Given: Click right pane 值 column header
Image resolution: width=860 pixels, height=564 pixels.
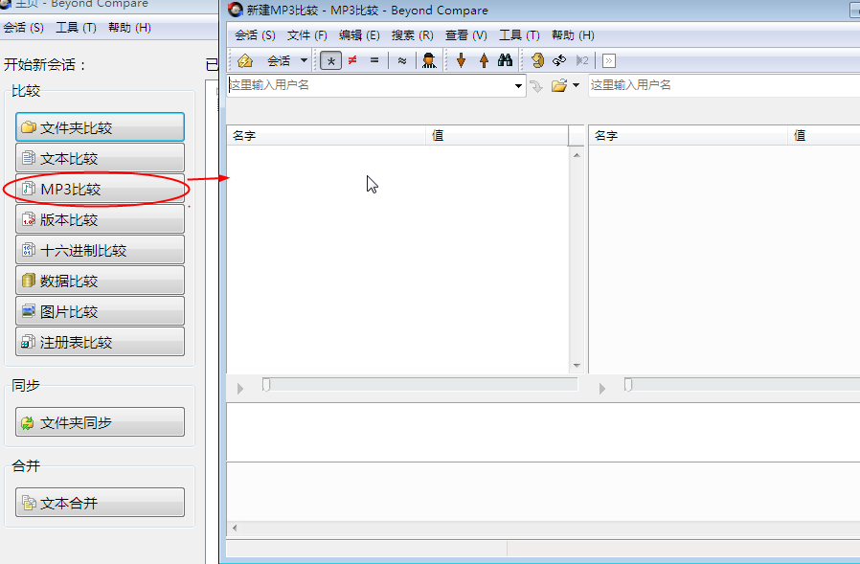Looking at the screenshot, I should pyautogui.click(x=825, y=136).
